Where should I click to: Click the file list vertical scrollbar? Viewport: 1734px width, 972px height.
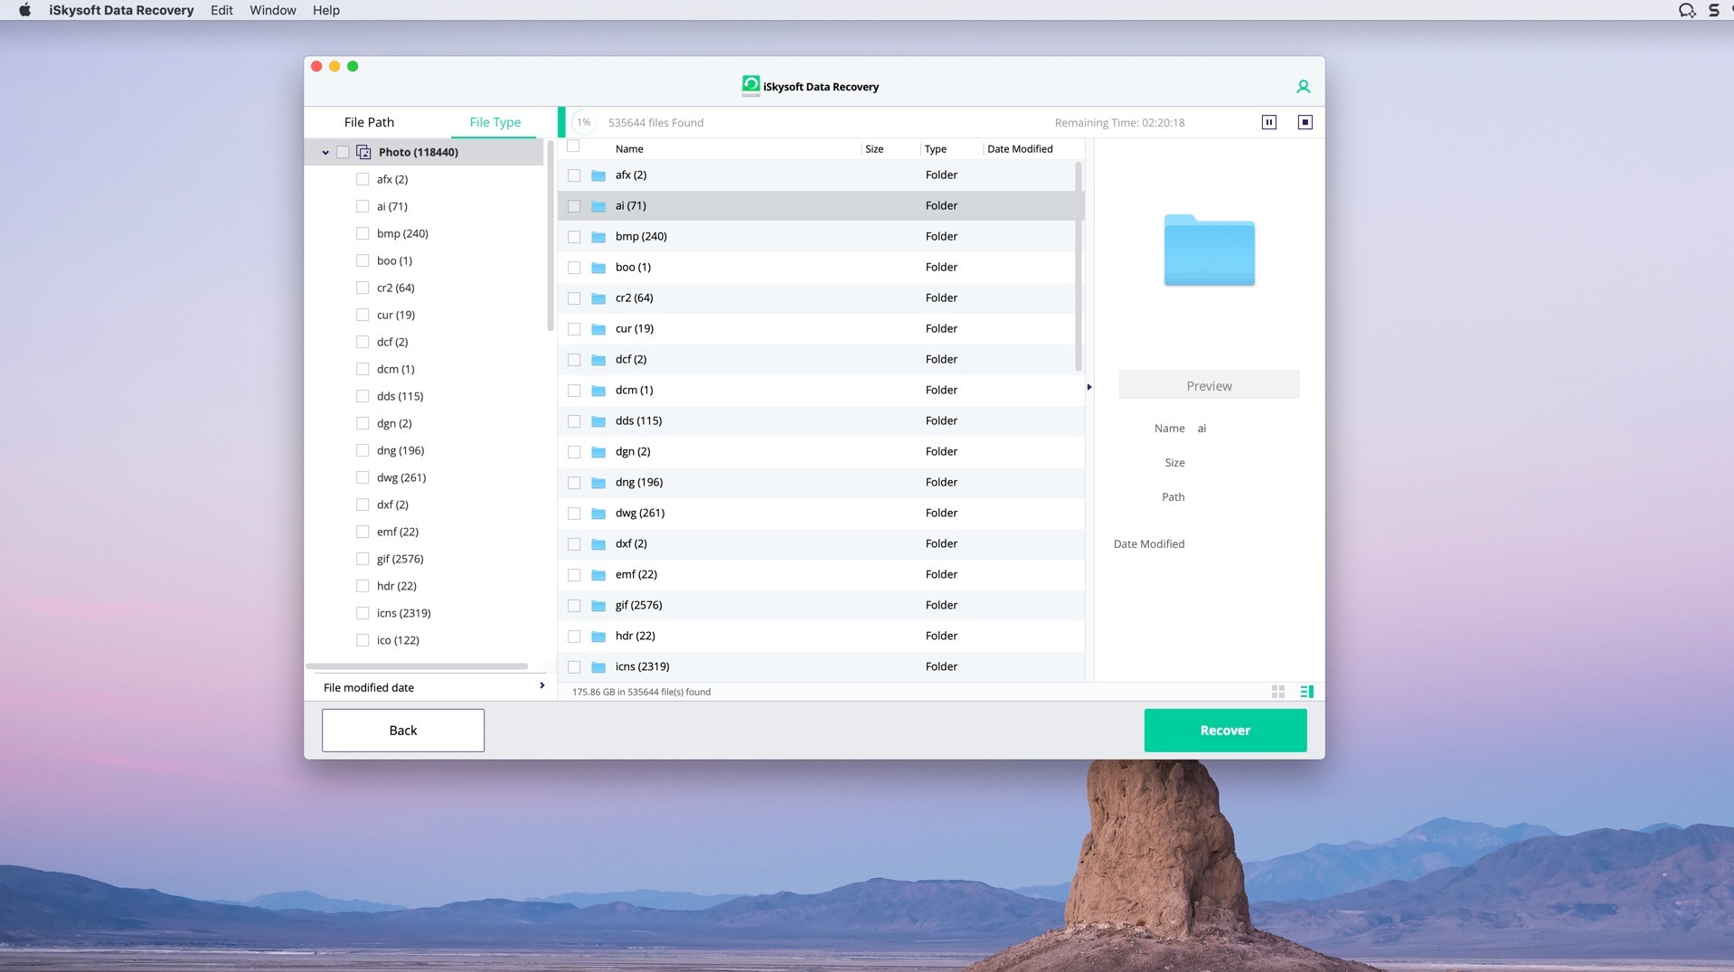tap(1078, 266)
